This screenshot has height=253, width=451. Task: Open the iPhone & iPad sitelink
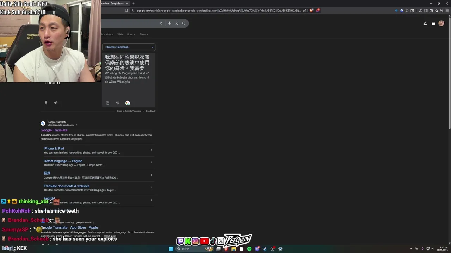coord(54,148)
